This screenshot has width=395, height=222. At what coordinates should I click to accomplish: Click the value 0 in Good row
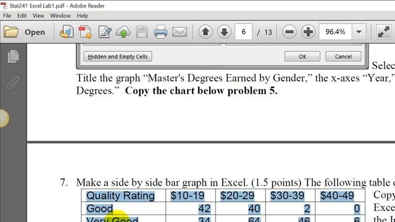pos(357,208)
